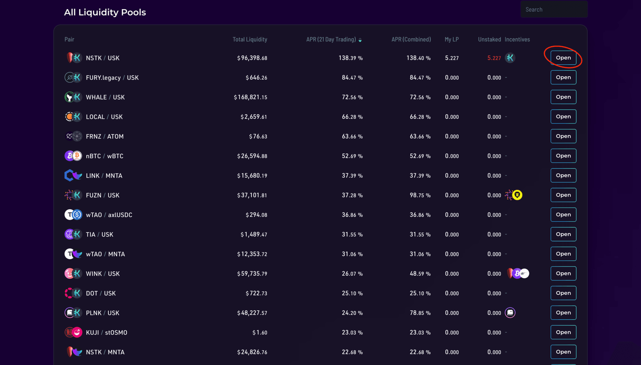Screen dimensions: 641x365
Task: Click the incentive icons in WINK / USK row
Action: tap(518, 274)
